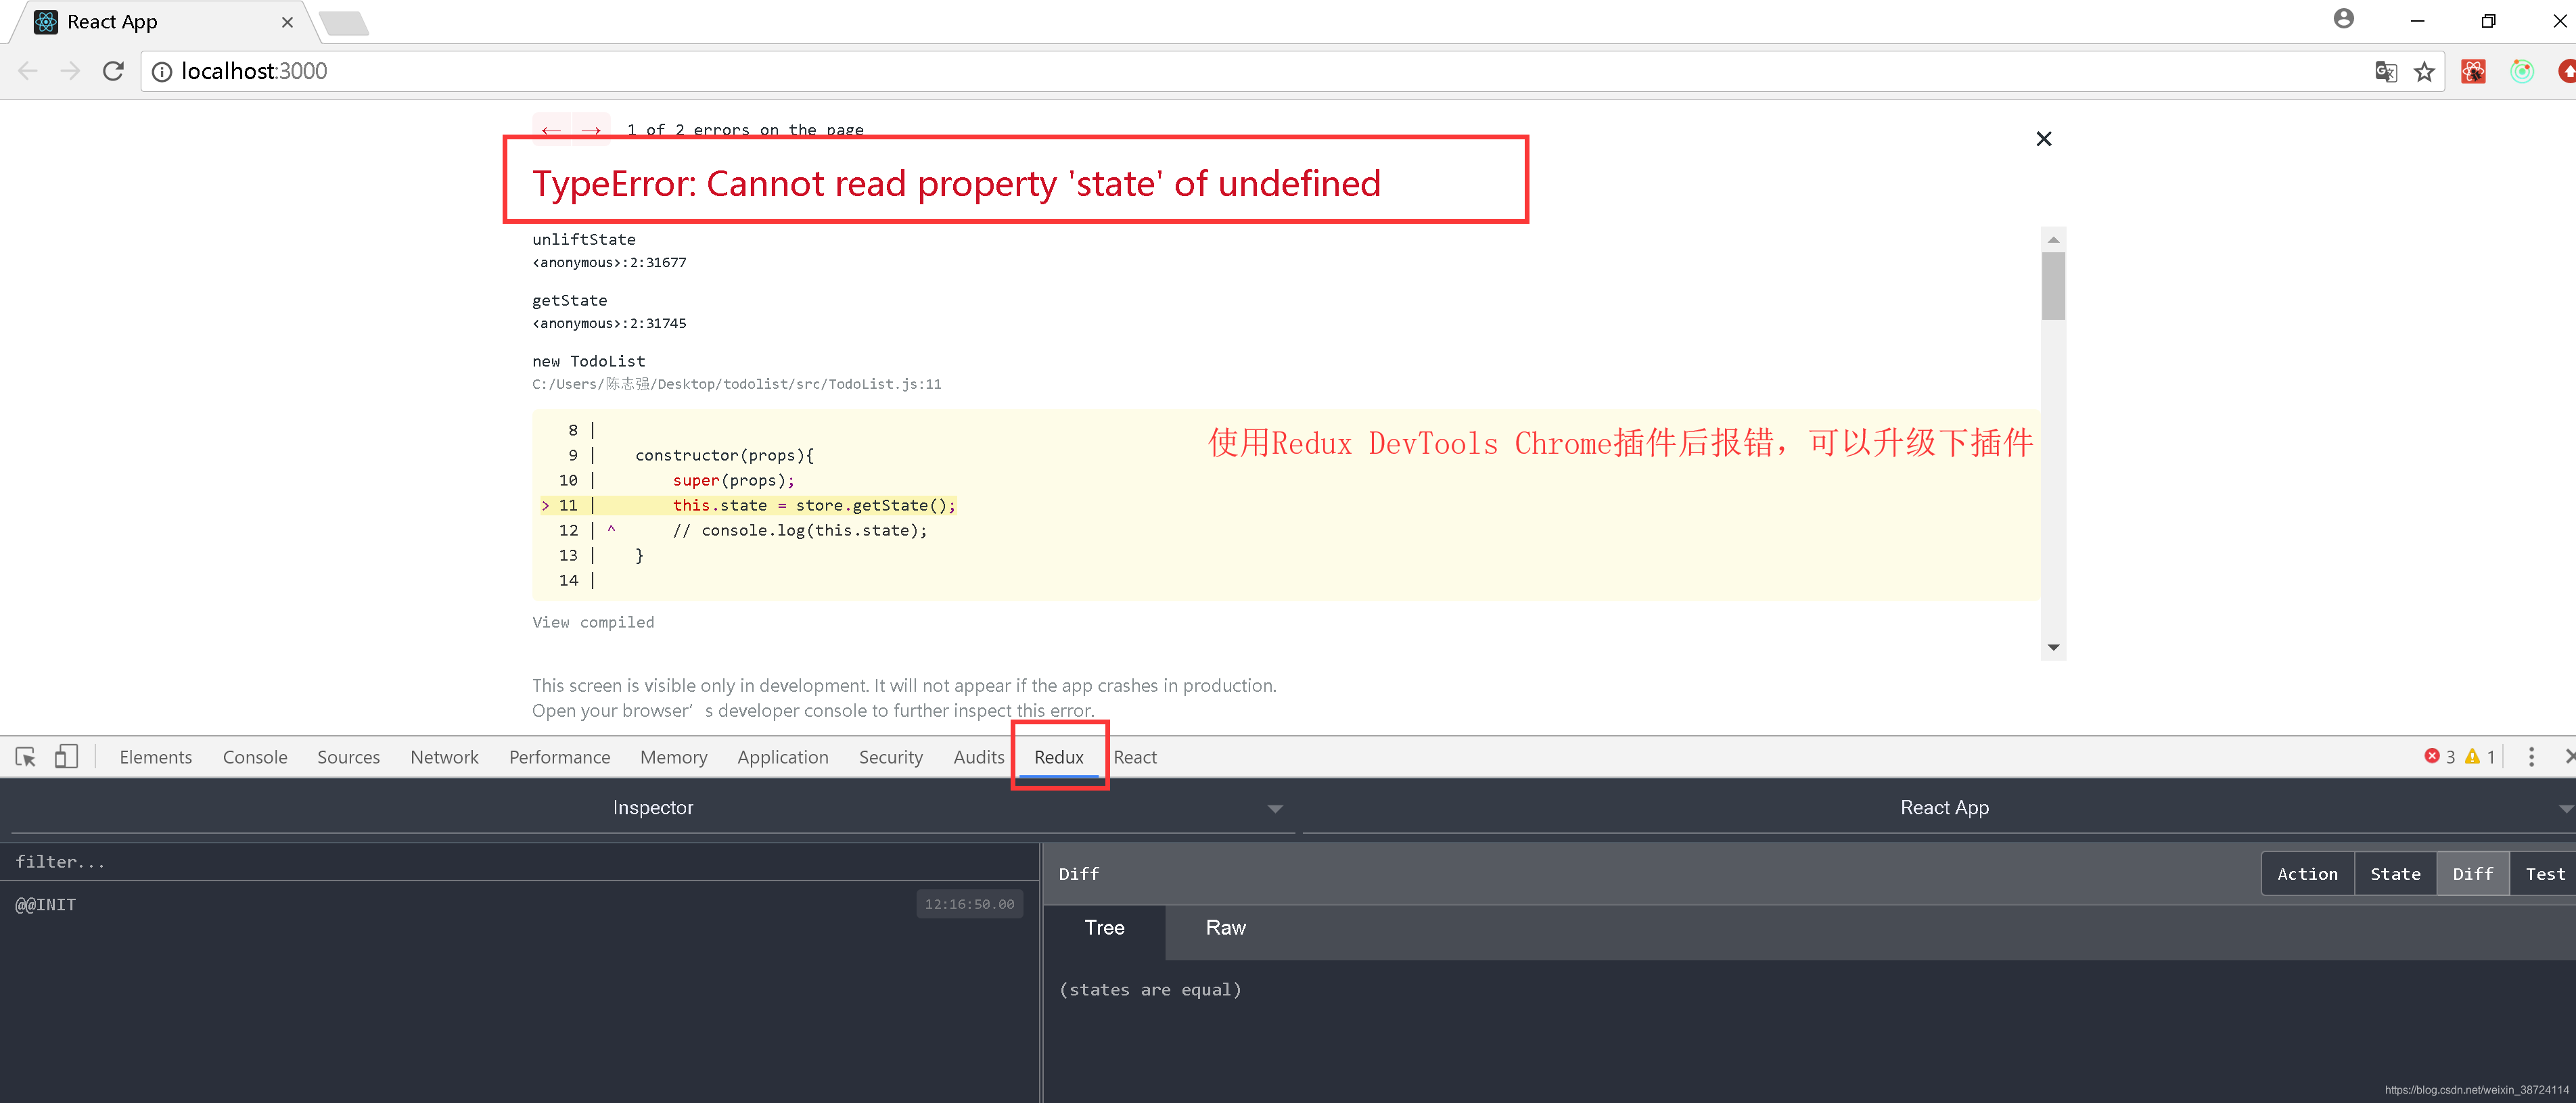This screenshot has height=1103, width=2576.
Task: Select the Redux devtools tab
Action: pyautogui.click(x=1059, y=757)
